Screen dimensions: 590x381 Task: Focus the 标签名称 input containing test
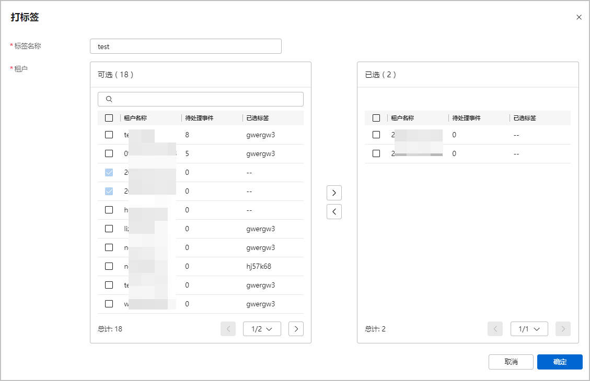tap(186, 46)
